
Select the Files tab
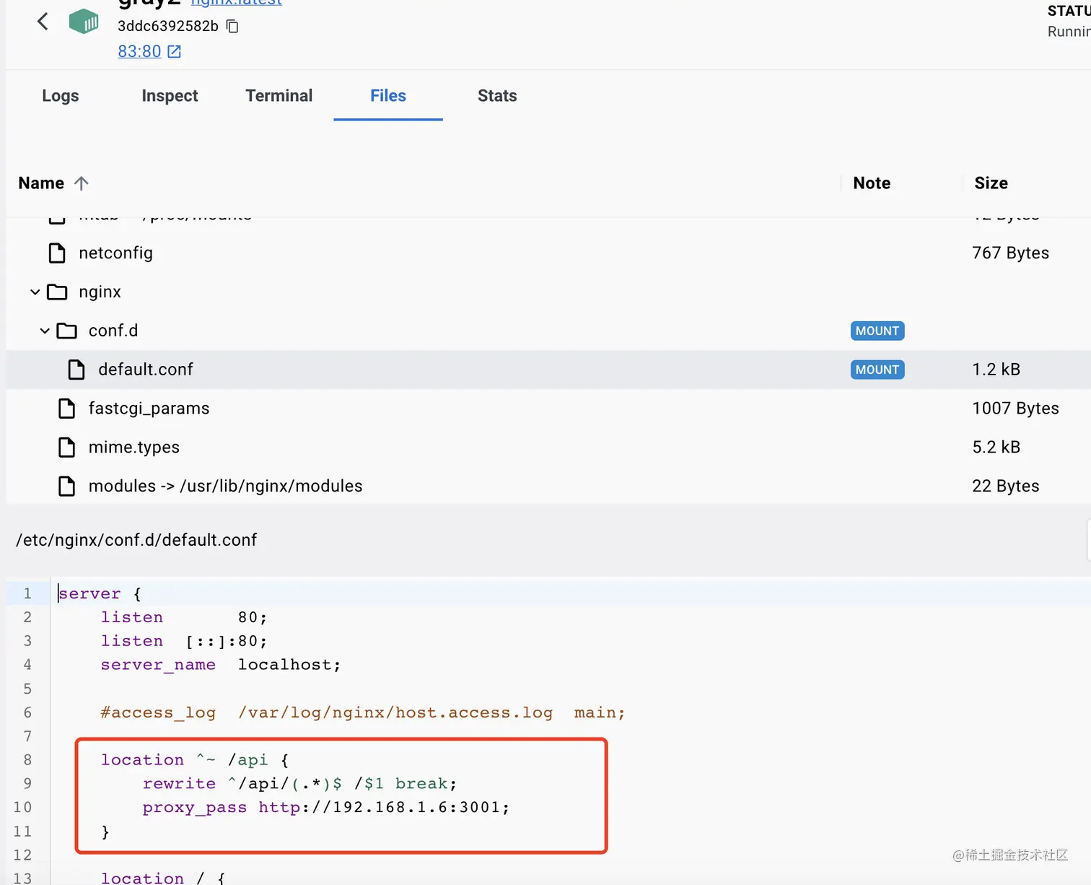(388, 95)
